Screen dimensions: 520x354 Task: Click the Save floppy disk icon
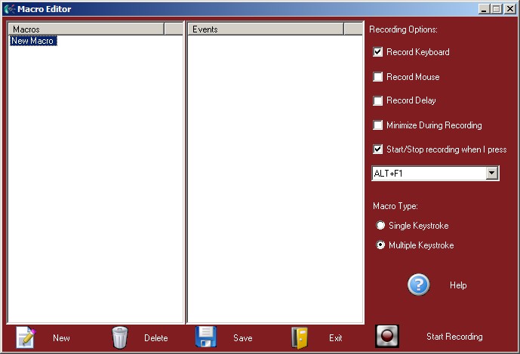coord(206,337)
